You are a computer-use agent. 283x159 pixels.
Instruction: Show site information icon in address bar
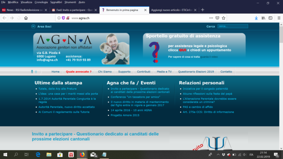click(59, 18)
